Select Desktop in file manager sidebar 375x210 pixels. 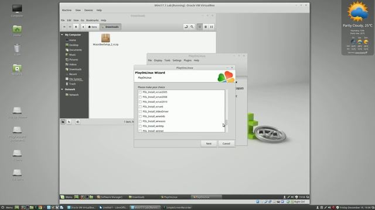pyautogui.click(x=73, y=45)
